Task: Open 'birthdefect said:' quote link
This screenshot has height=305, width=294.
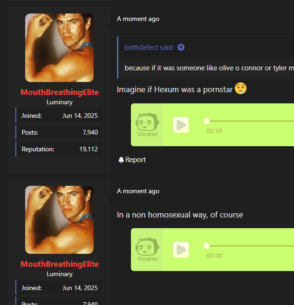Action: (149, 47)
